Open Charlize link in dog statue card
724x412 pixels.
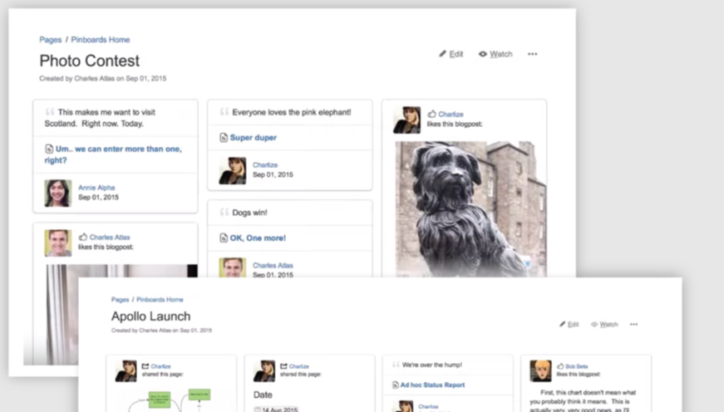tap(451, 114)
